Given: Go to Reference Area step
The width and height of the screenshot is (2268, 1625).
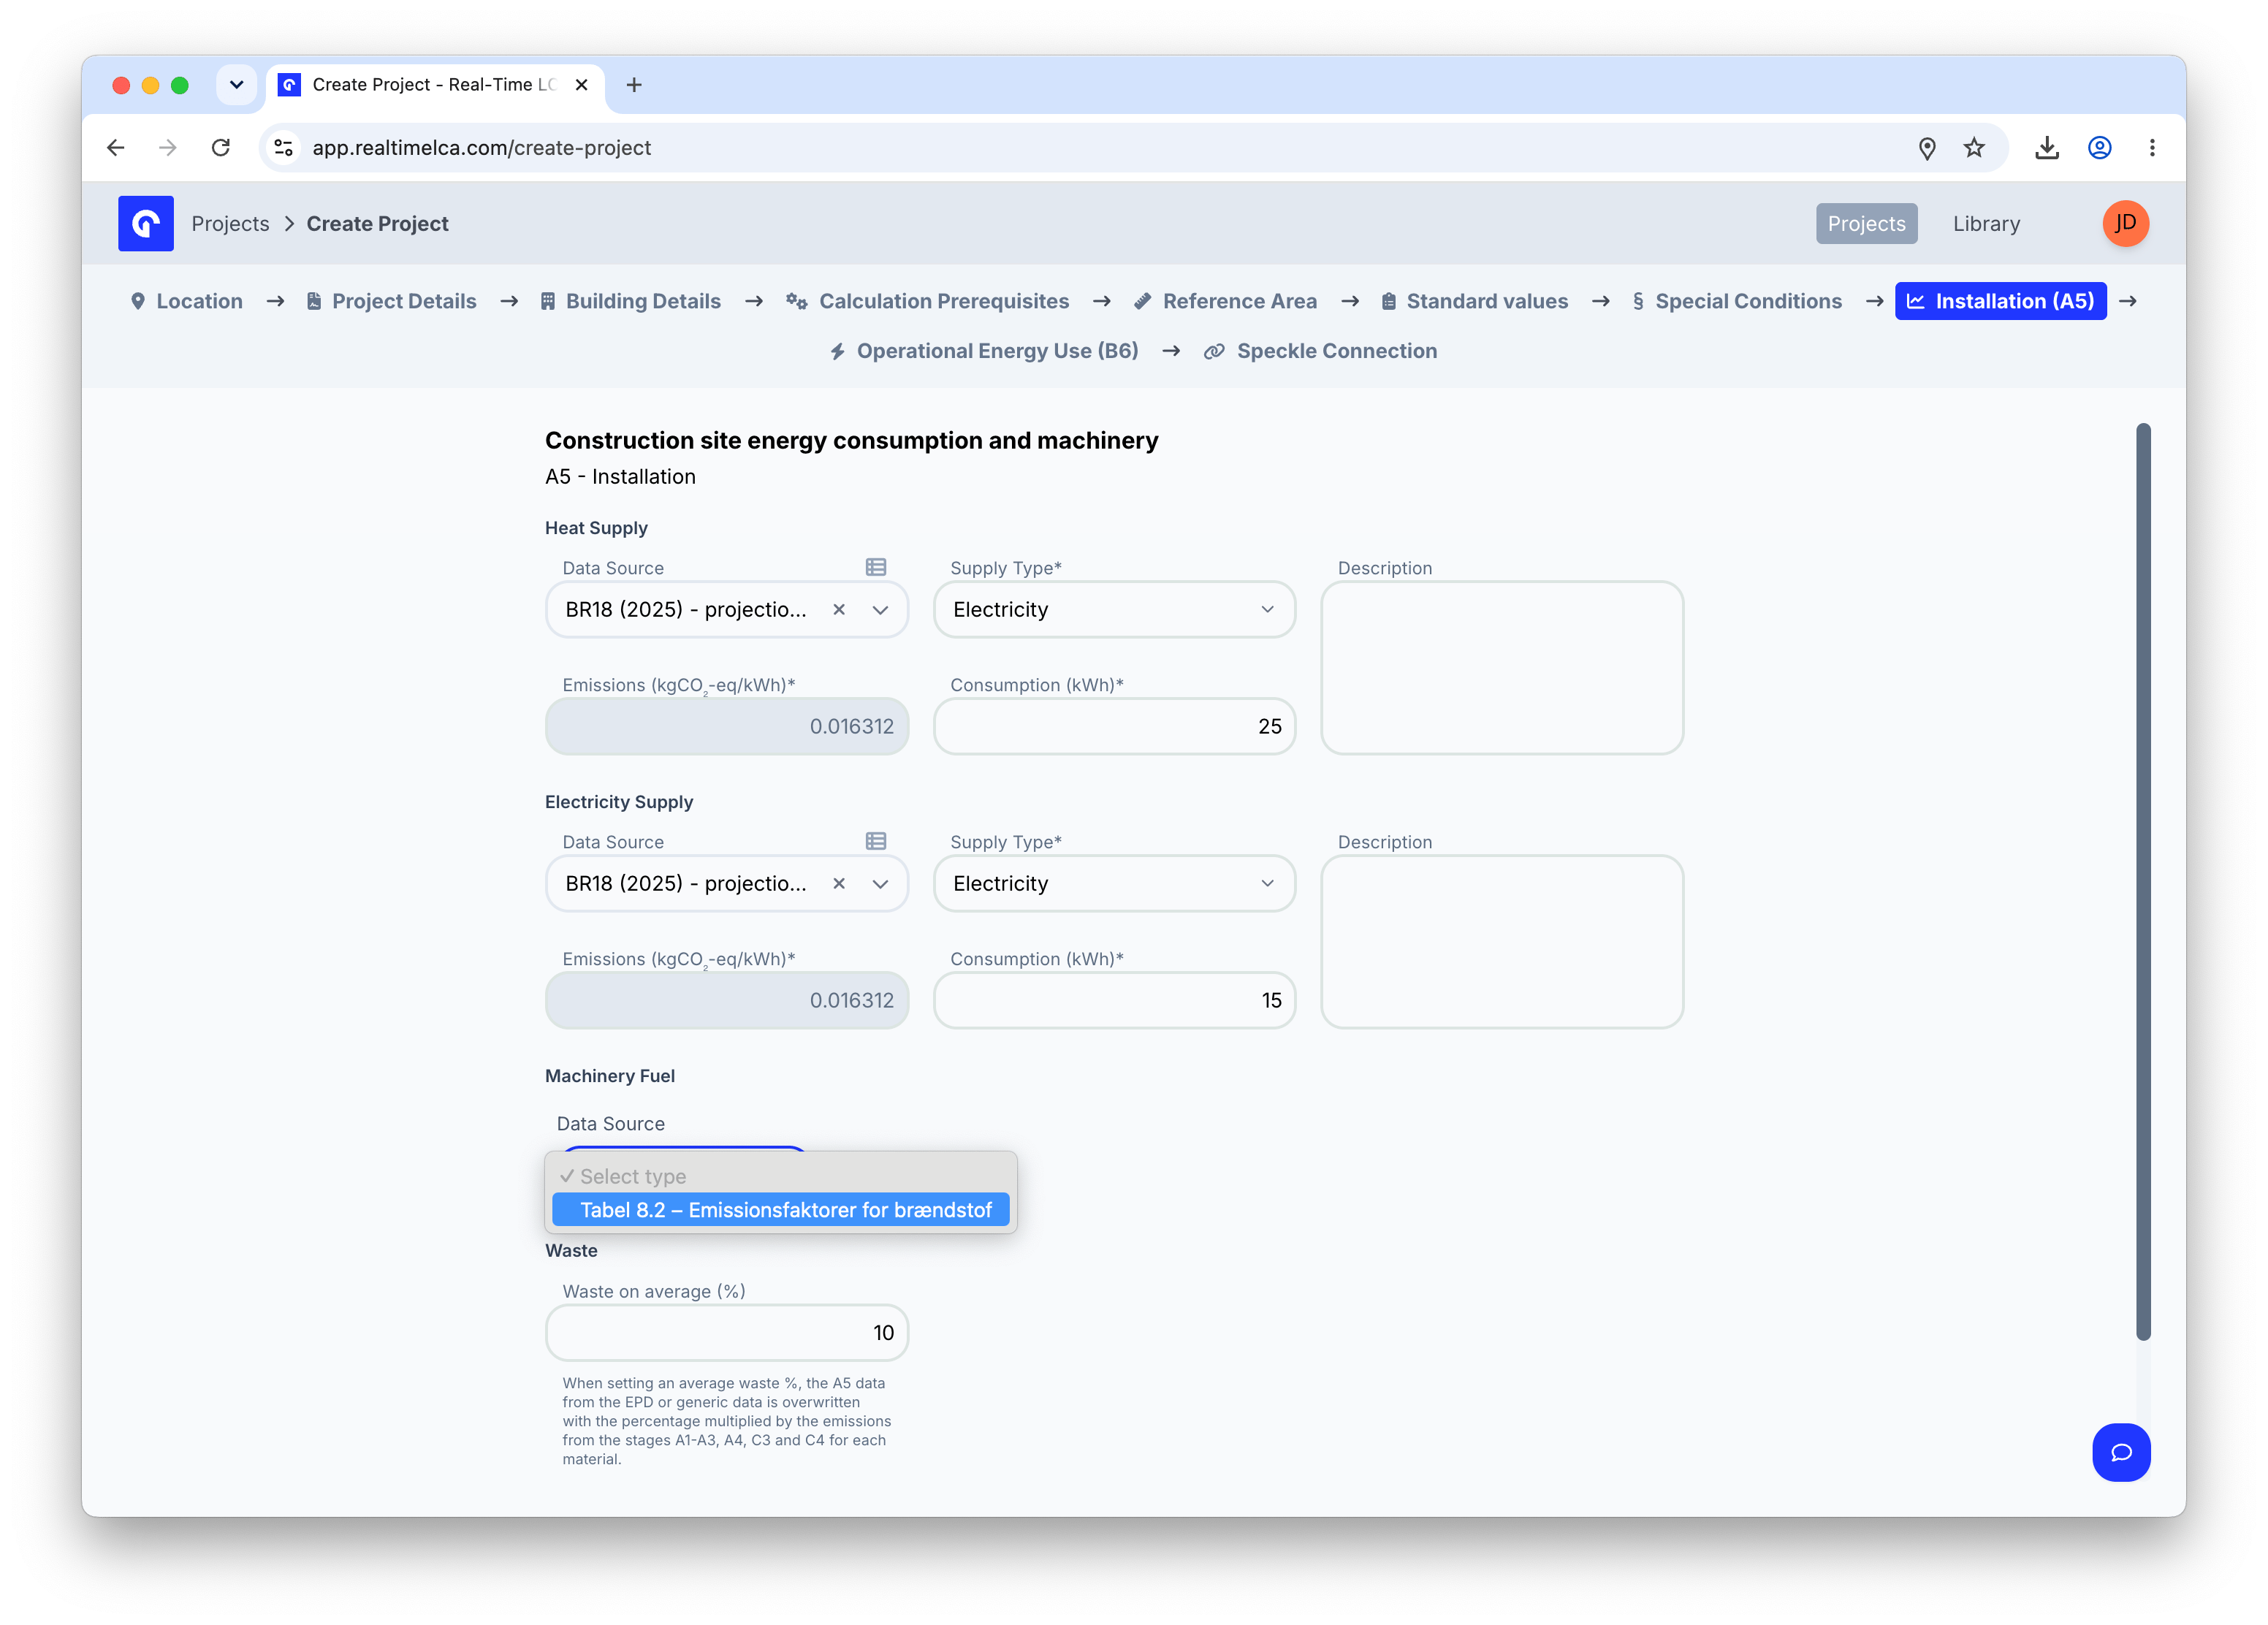Looking at the screenshot, I should coord(1225,301).
